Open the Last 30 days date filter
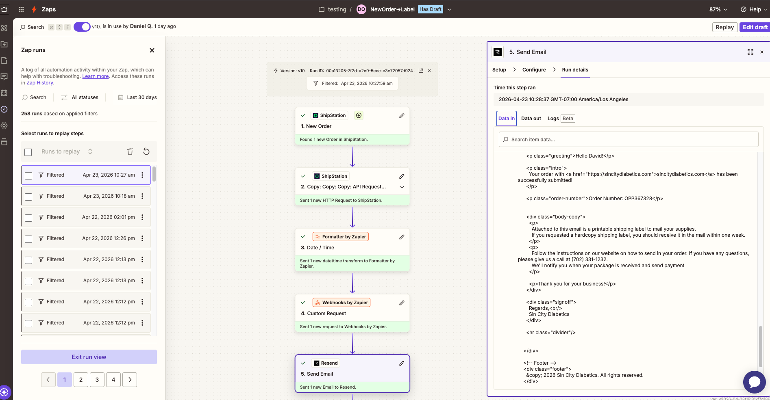770x400 pixels. pyautogui.click(x=137, y=97)
